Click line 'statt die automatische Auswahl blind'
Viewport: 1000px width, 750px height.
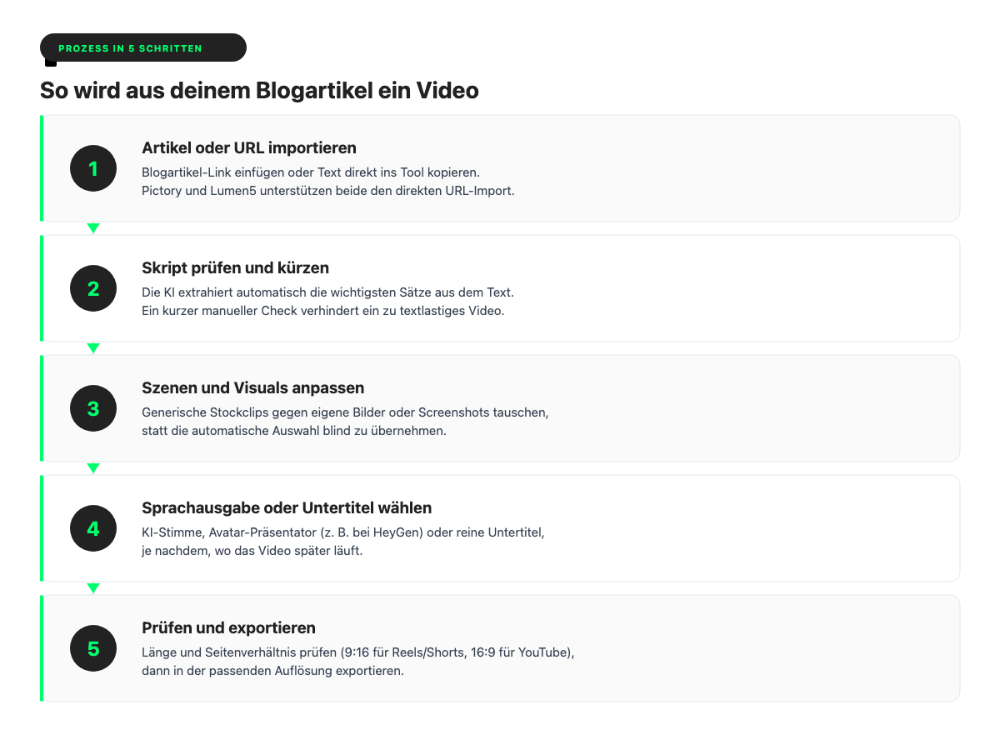point(294,431)
